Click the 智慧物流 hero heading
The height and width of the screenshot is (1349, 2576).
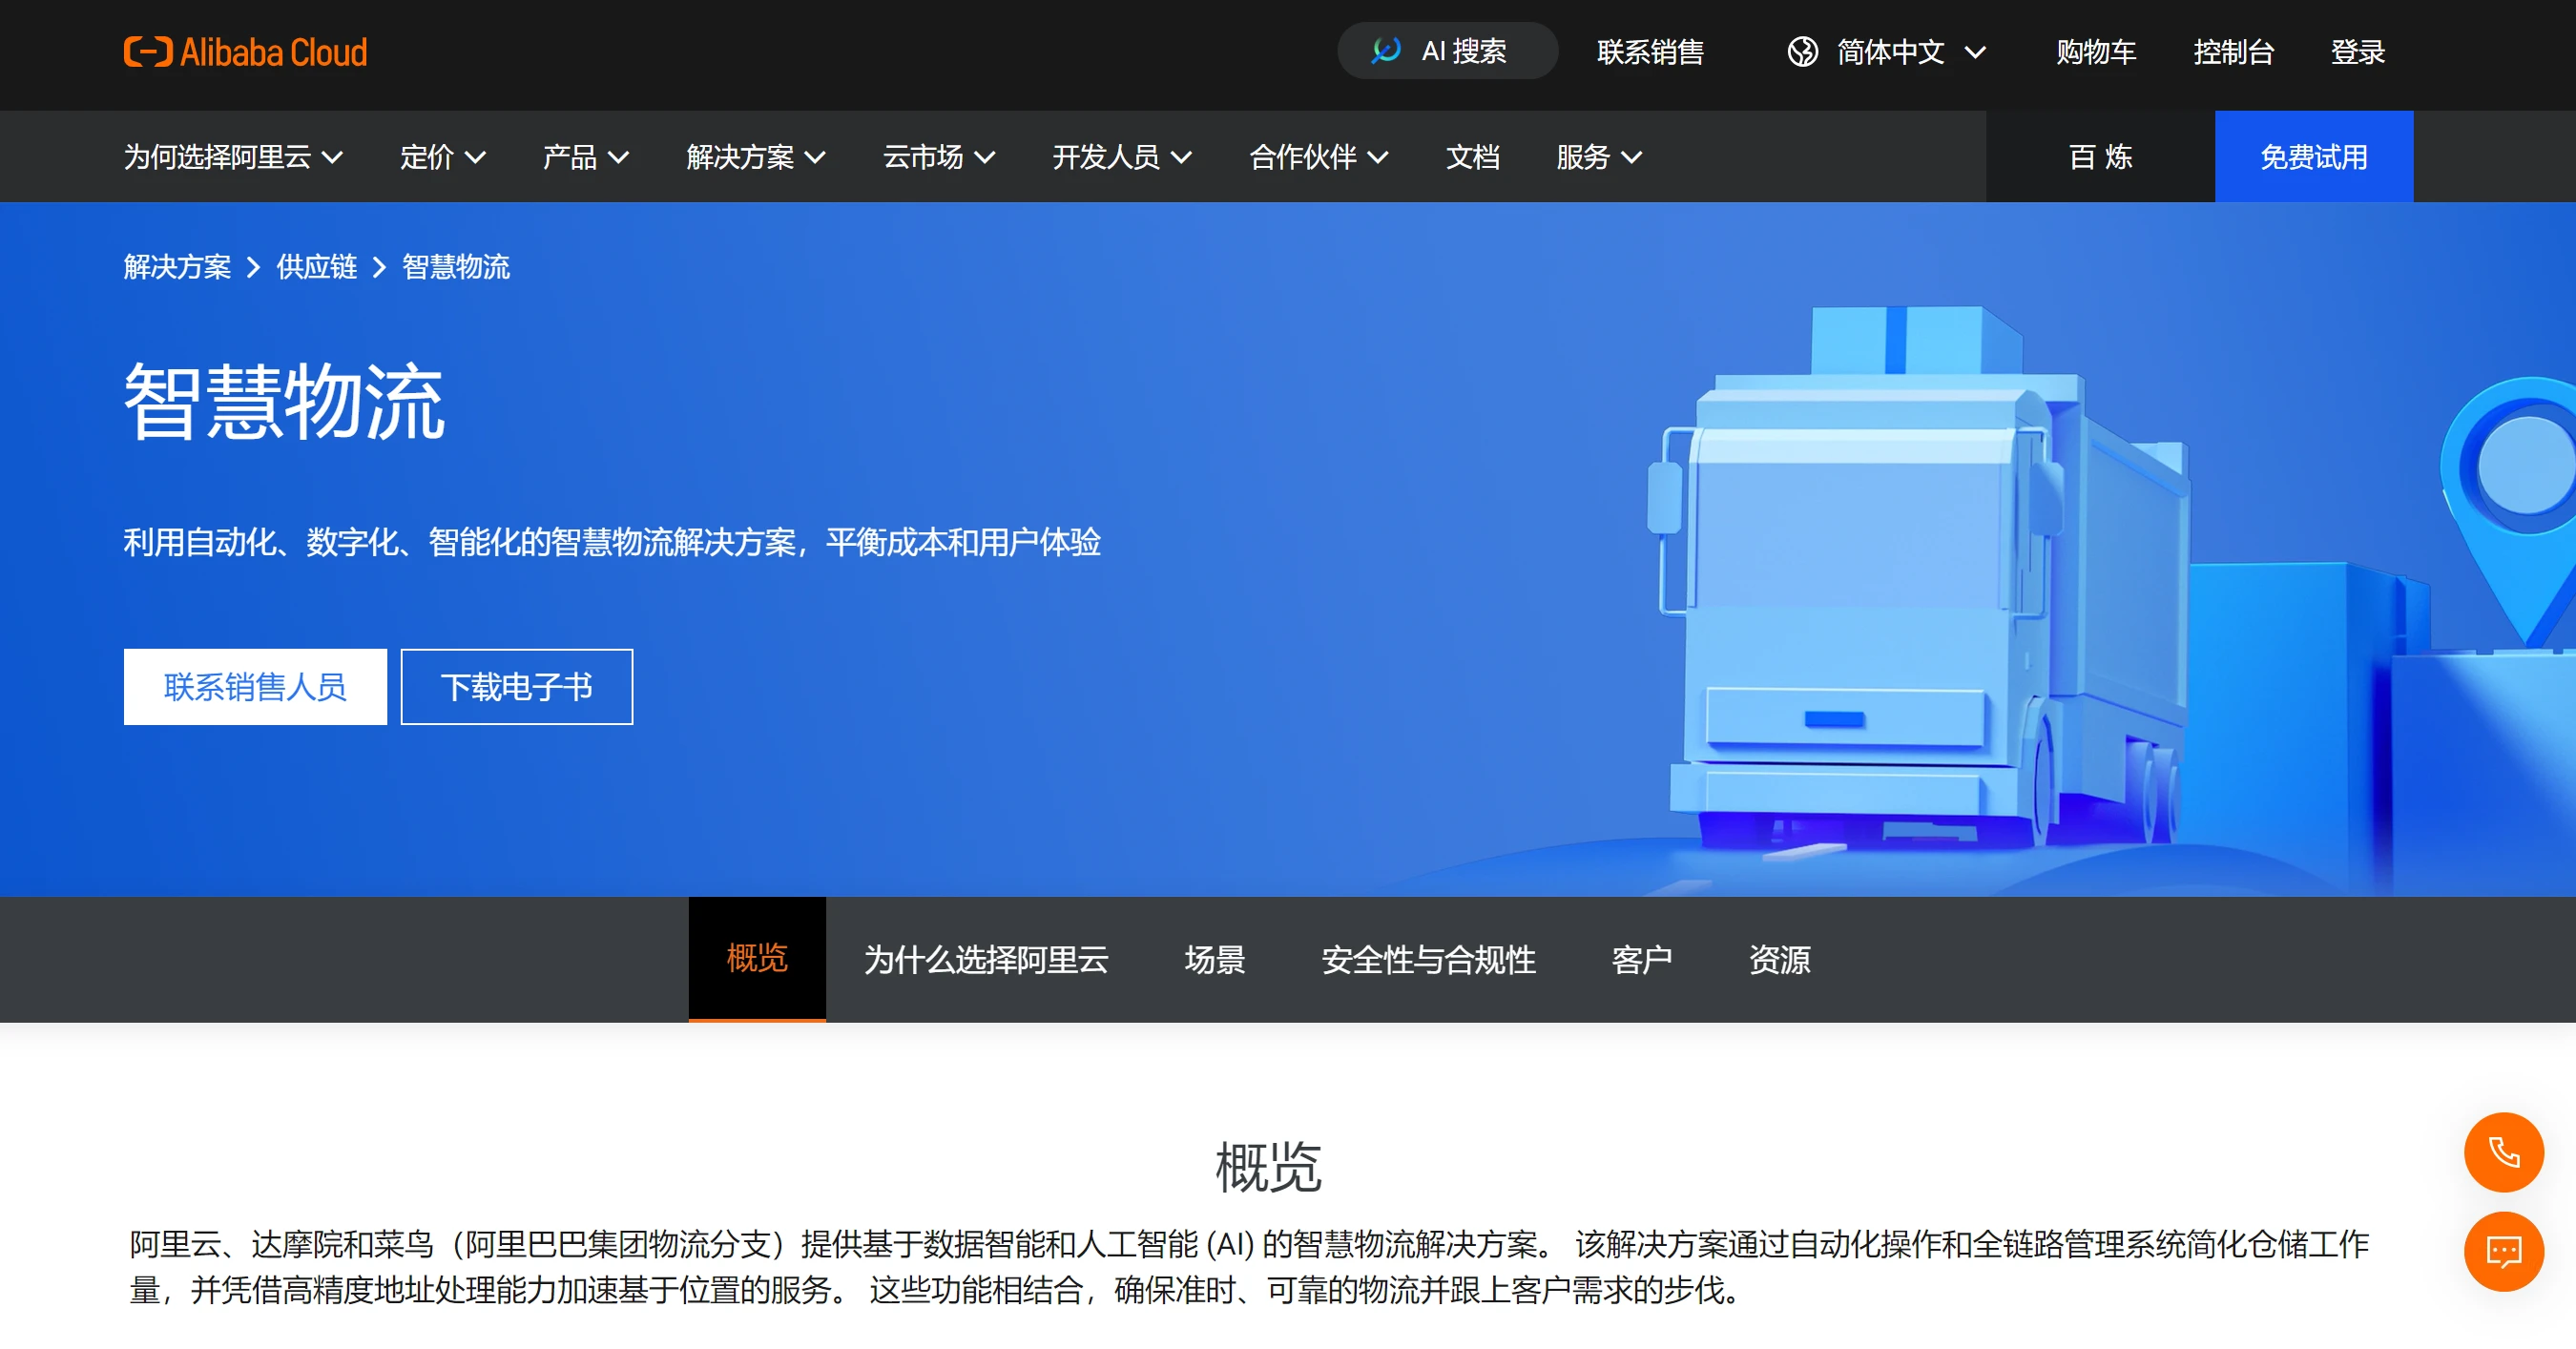click(284, 401)
